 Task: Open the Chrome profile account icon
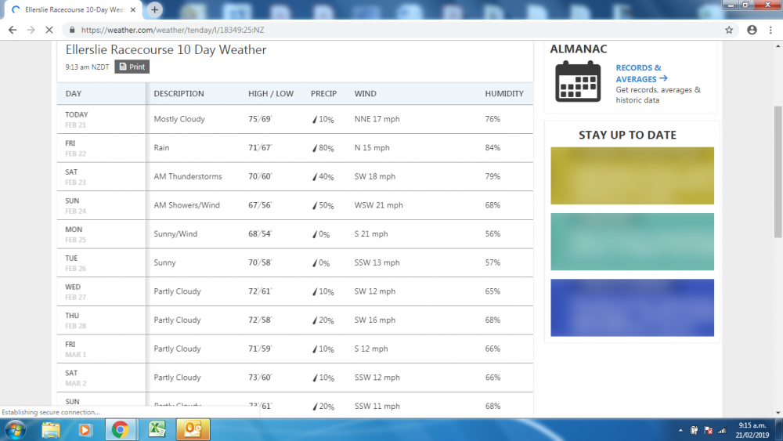coord(752,30)
